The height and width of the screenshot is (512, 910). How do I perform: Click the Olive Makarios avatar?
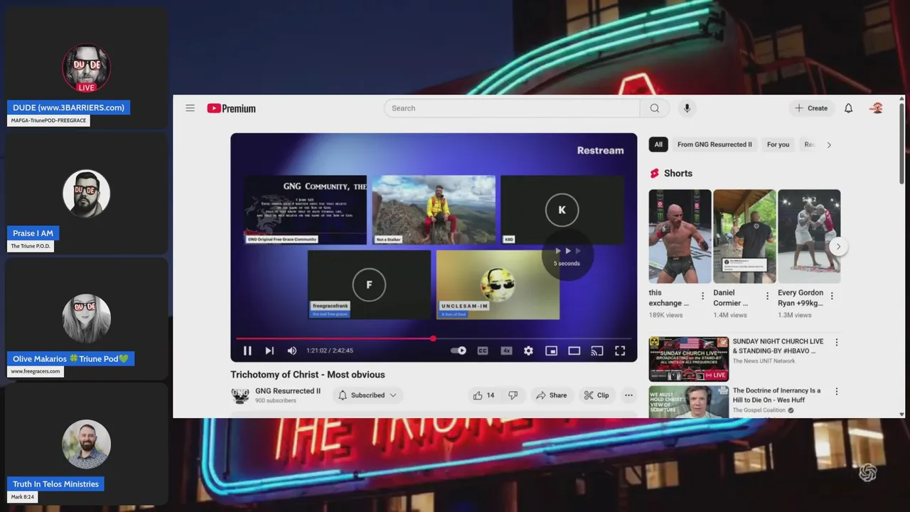86,319
